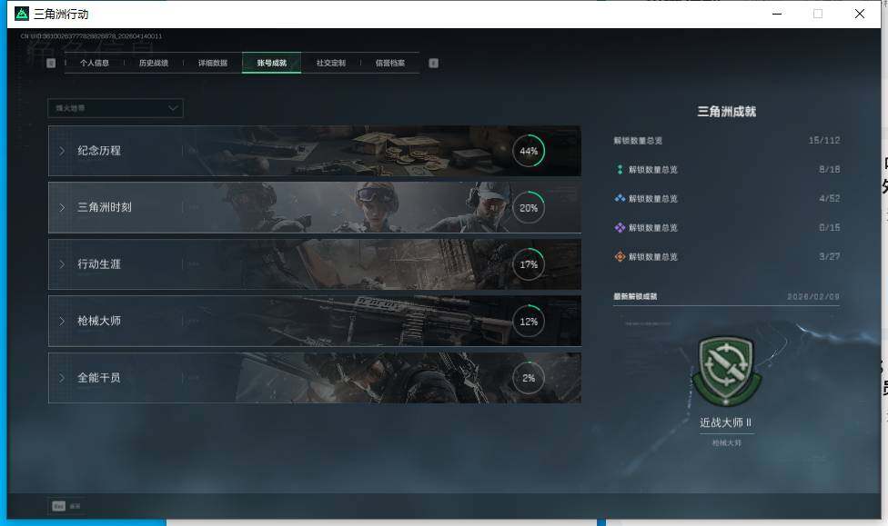This screenshot has height=526, width=888.
Task: Open the 枪械大师 achievement row label
Action: point(99,321)
